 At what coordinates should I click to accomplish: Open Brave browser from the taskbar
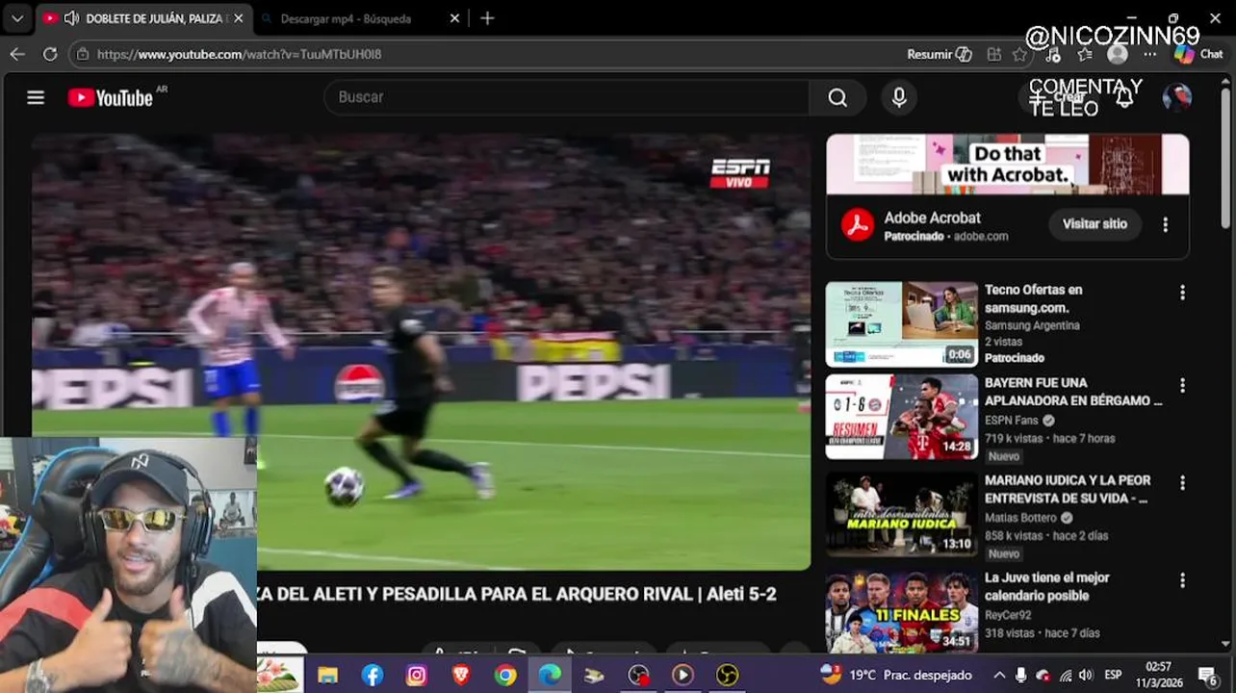click(x=461, y=676)
